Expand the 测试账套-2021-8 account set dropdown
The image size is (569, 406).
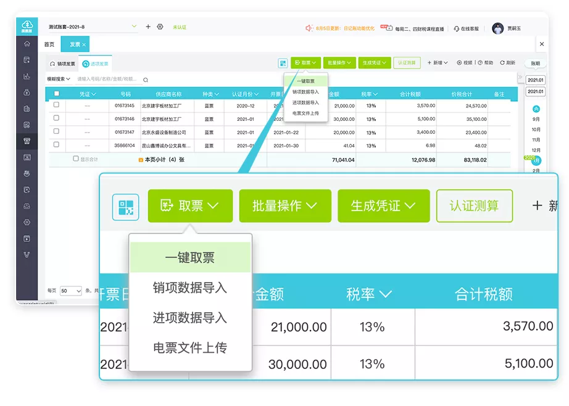click(134, 27)
